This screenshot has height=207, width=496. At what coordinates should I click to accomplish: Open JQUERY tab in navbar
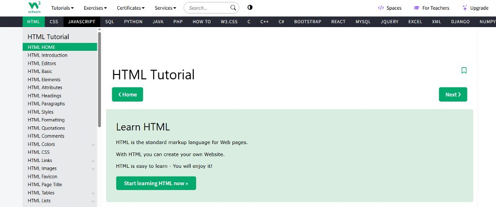389,22
